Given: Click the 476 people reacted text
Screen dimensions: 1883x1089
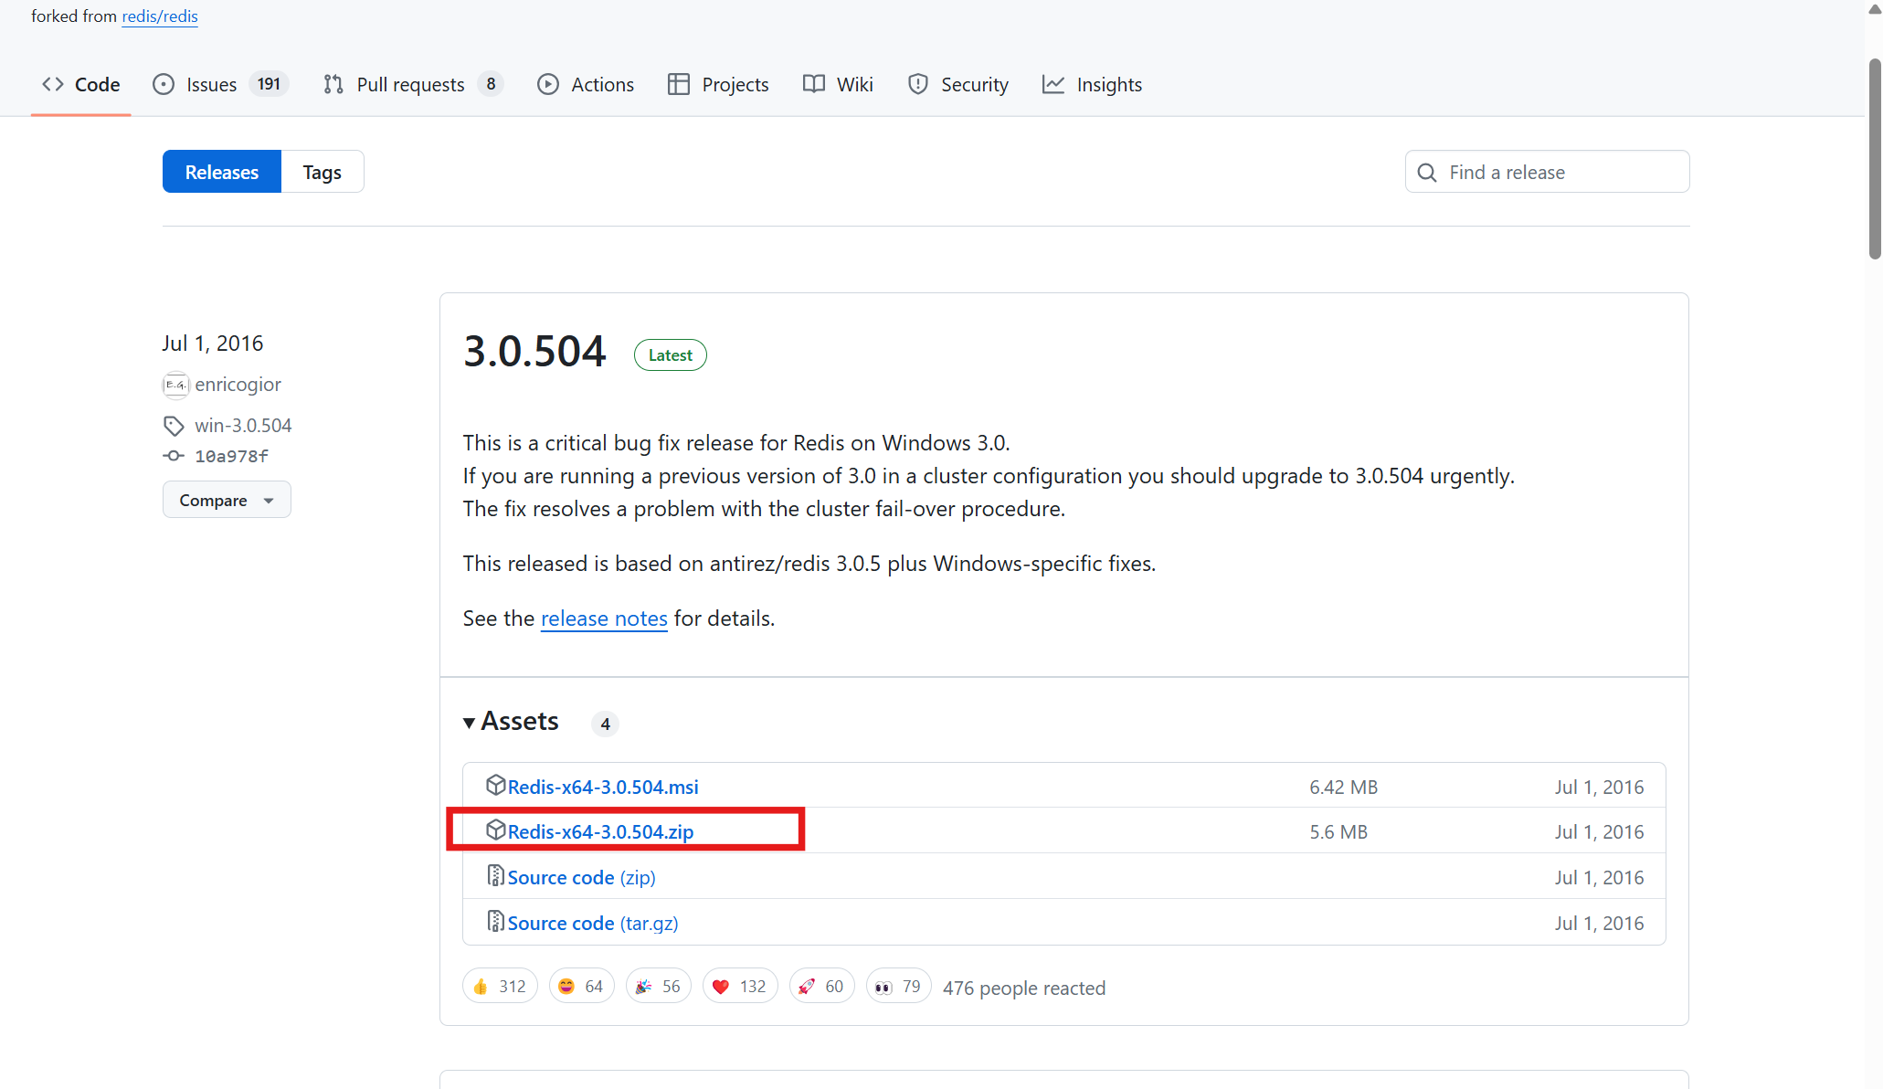Looking at the screenshot, I should [1024, 989].
